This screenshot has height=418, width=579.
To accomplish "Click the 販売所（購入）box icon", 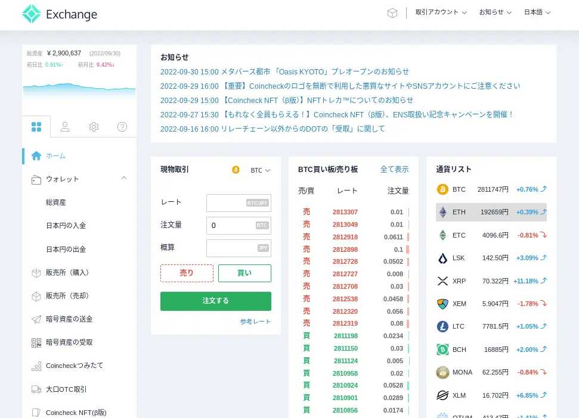I will tap(36, 273).
